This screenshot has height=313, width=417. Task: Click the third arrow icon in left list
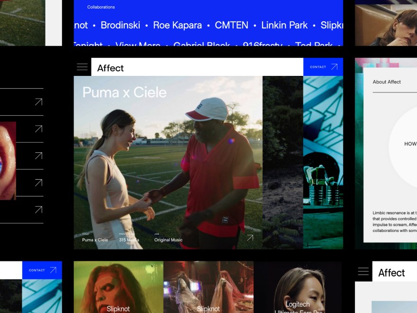point(39,156)
